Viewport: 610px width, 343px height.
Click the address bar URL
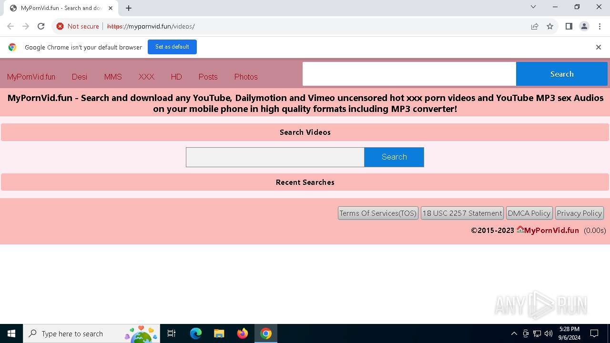coord(151,26)
